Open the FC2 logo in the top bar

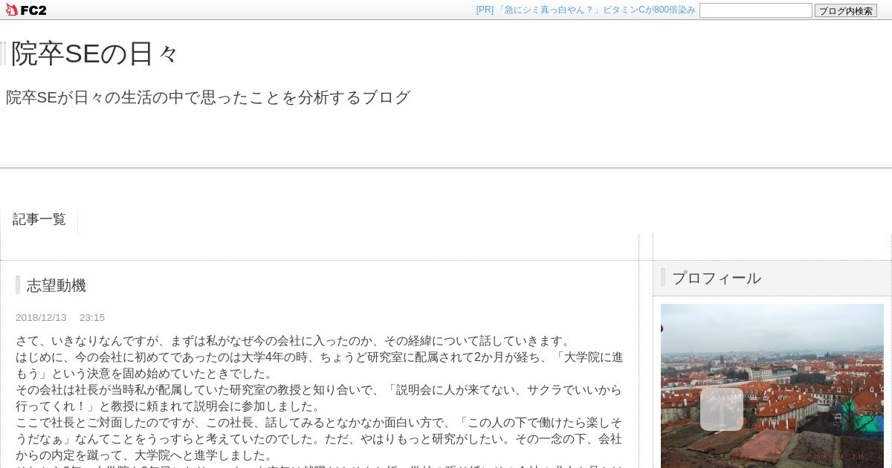click(26, 10)
